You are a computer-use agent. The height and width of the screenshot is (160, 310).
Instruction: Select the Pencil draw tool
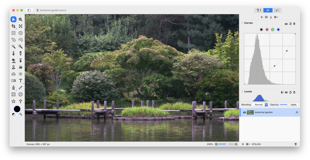tap(20, 54)
